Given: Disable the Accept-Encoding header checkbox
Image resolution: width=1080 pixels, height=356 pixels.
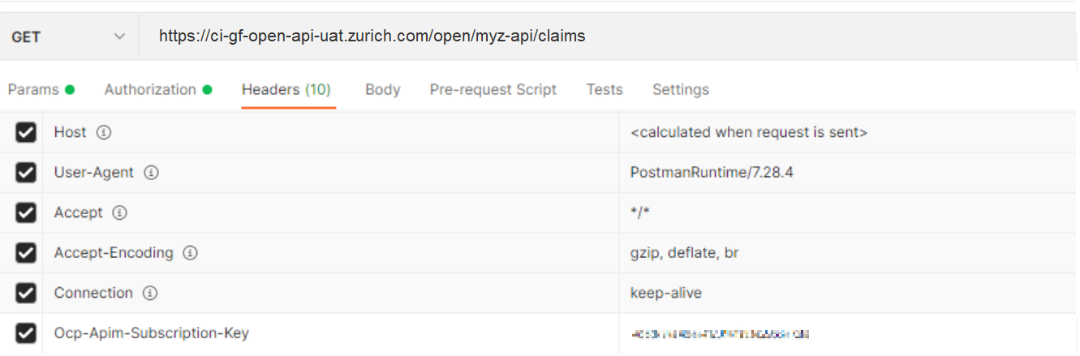Looking at the screenshot, I should point(26,253).
